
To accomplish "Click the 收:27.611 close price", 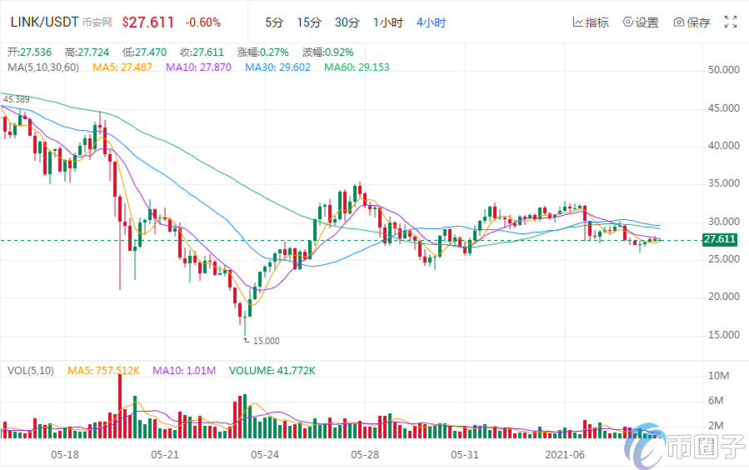I will pos(202,52).
